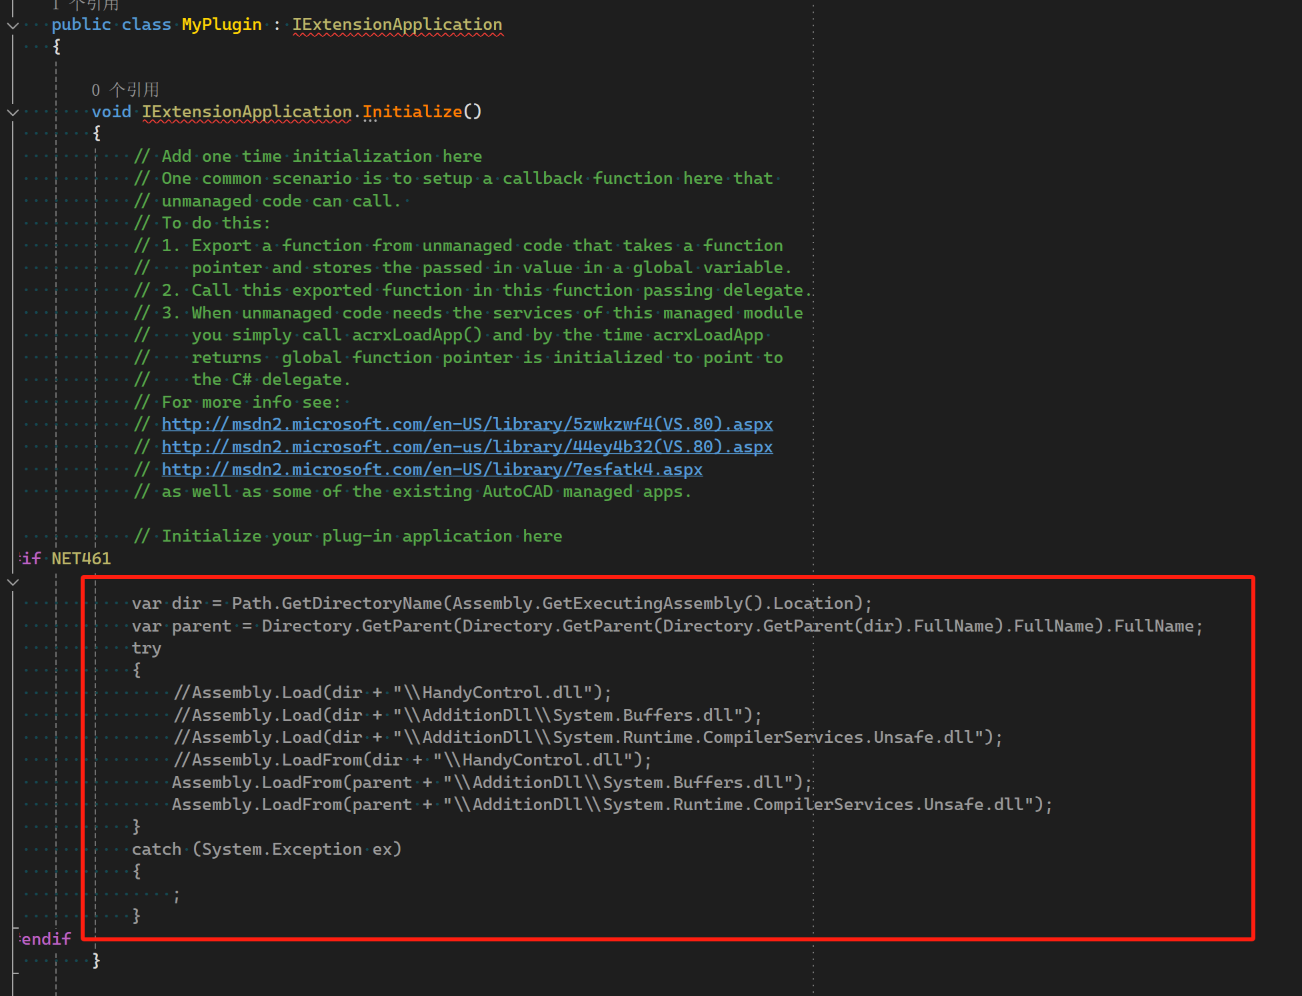The image size is (1302, 996).
Task: Click GetExecutingAssembly in the dir assignment
Action: tap(642, 604)
